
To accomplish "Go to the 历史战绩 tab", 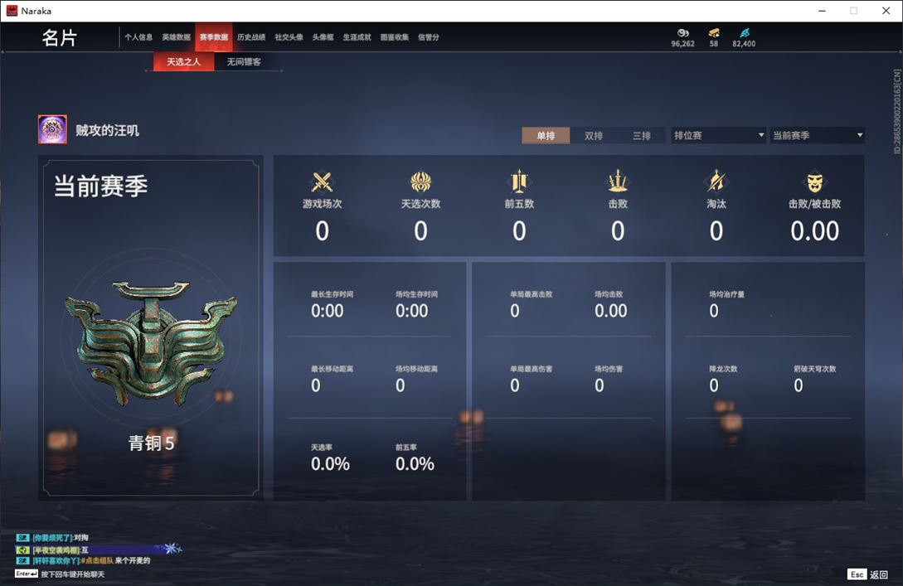I will pos(251,37).
